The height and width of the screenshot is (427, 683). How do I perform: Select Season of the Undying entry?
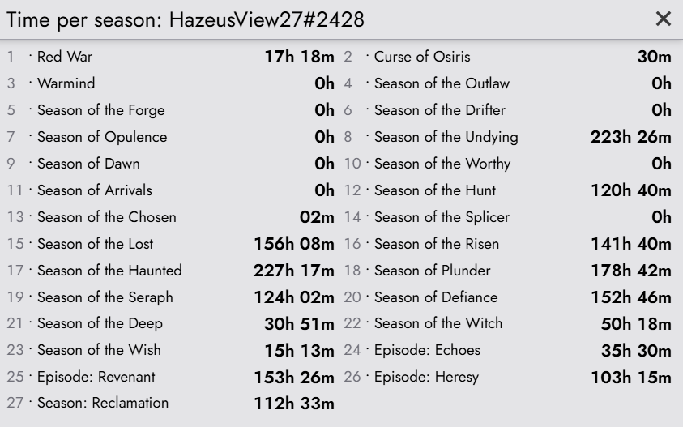507,137
